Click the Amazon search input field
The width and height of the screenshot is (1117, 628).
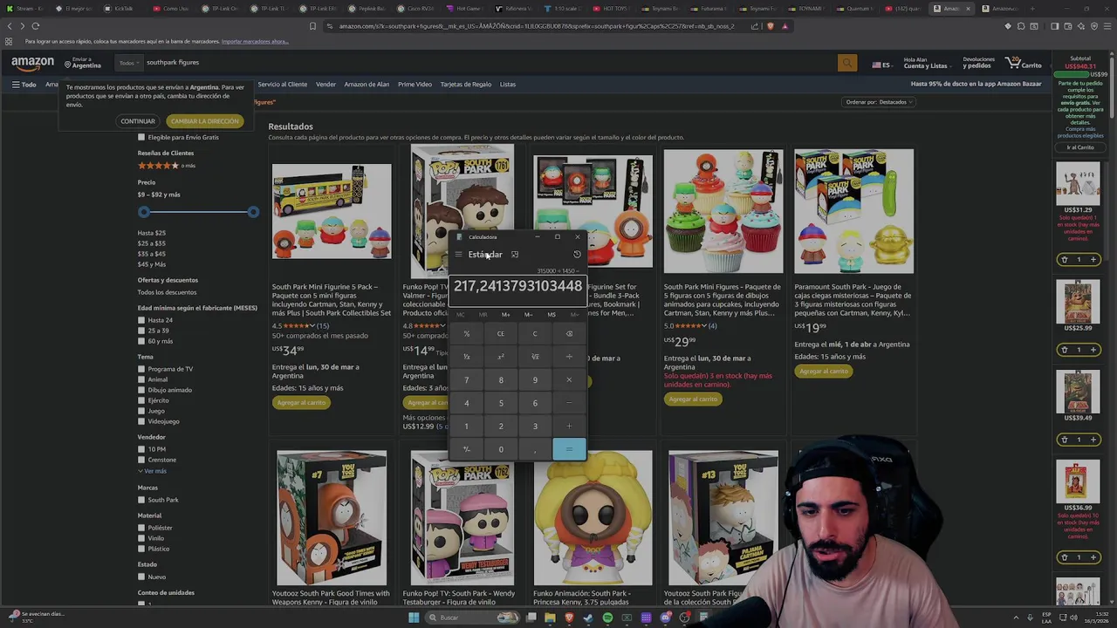489,63
